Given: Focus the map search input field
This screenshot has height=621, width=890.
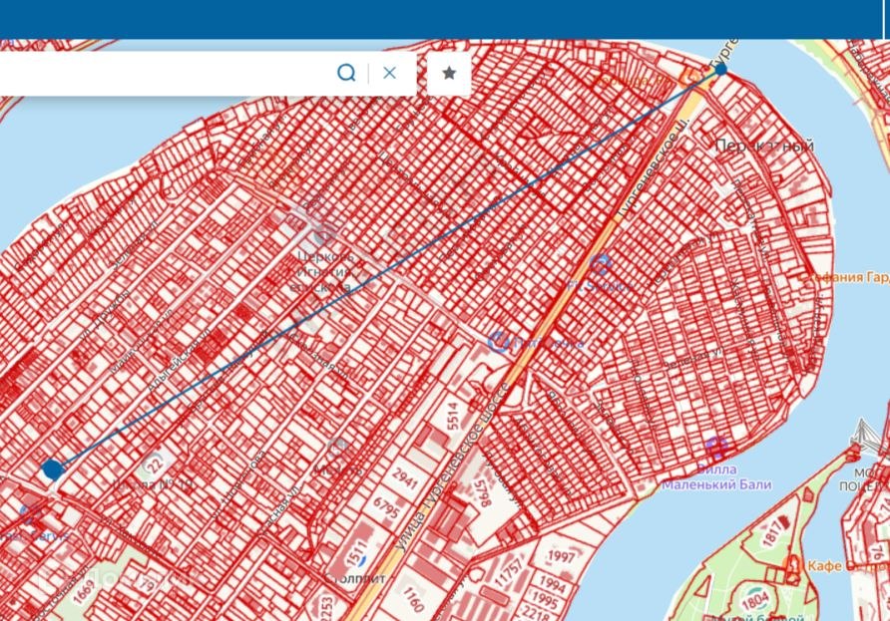Looking at the screenshot, I should tap(165, 73).
